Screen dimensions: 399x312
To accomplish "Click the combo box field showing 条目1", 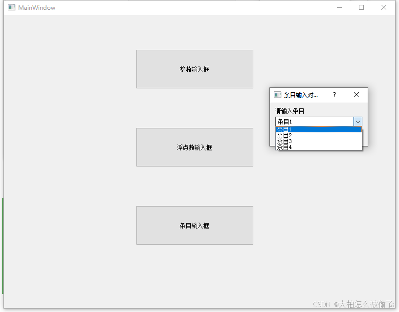I will tap(314, 122).
